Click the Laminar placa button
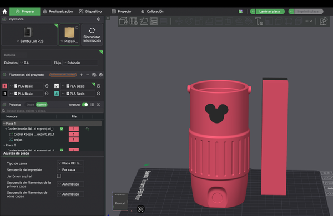Image resolution: width=333 pixels, height=216 pixels. [x=270, y=12]
